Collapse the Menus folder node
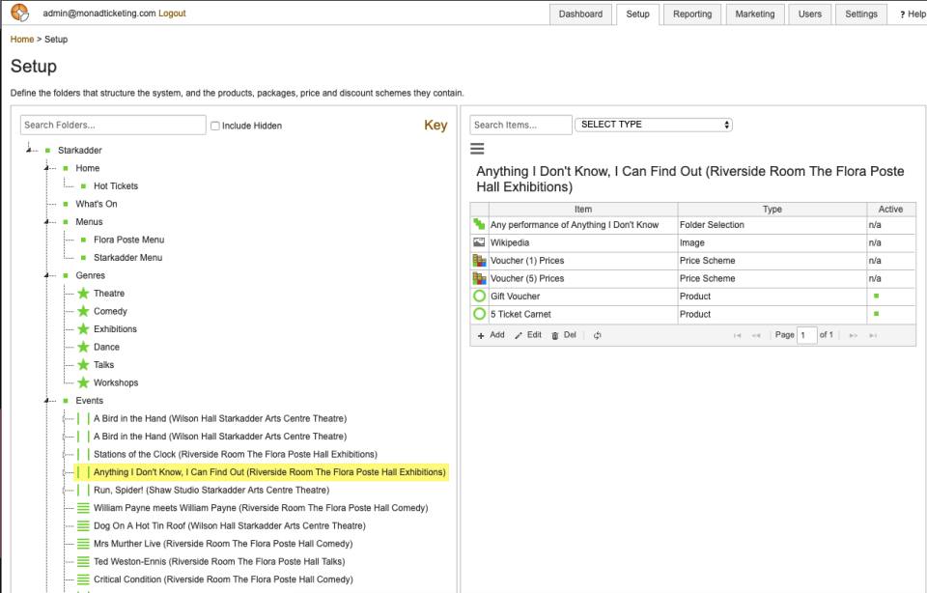The width and height of the screenshot is (927, 593). click(46, 222)
